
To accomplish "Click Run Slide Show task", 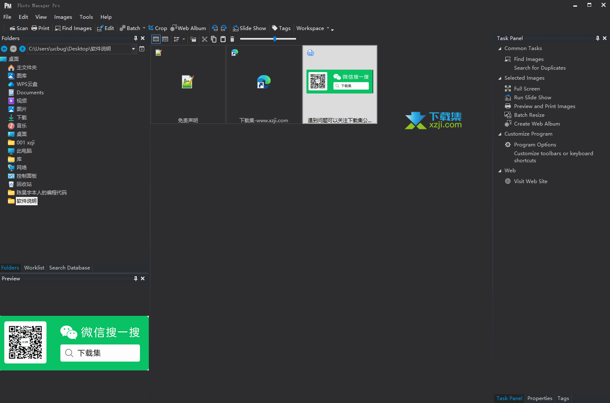I will (532, 98).
